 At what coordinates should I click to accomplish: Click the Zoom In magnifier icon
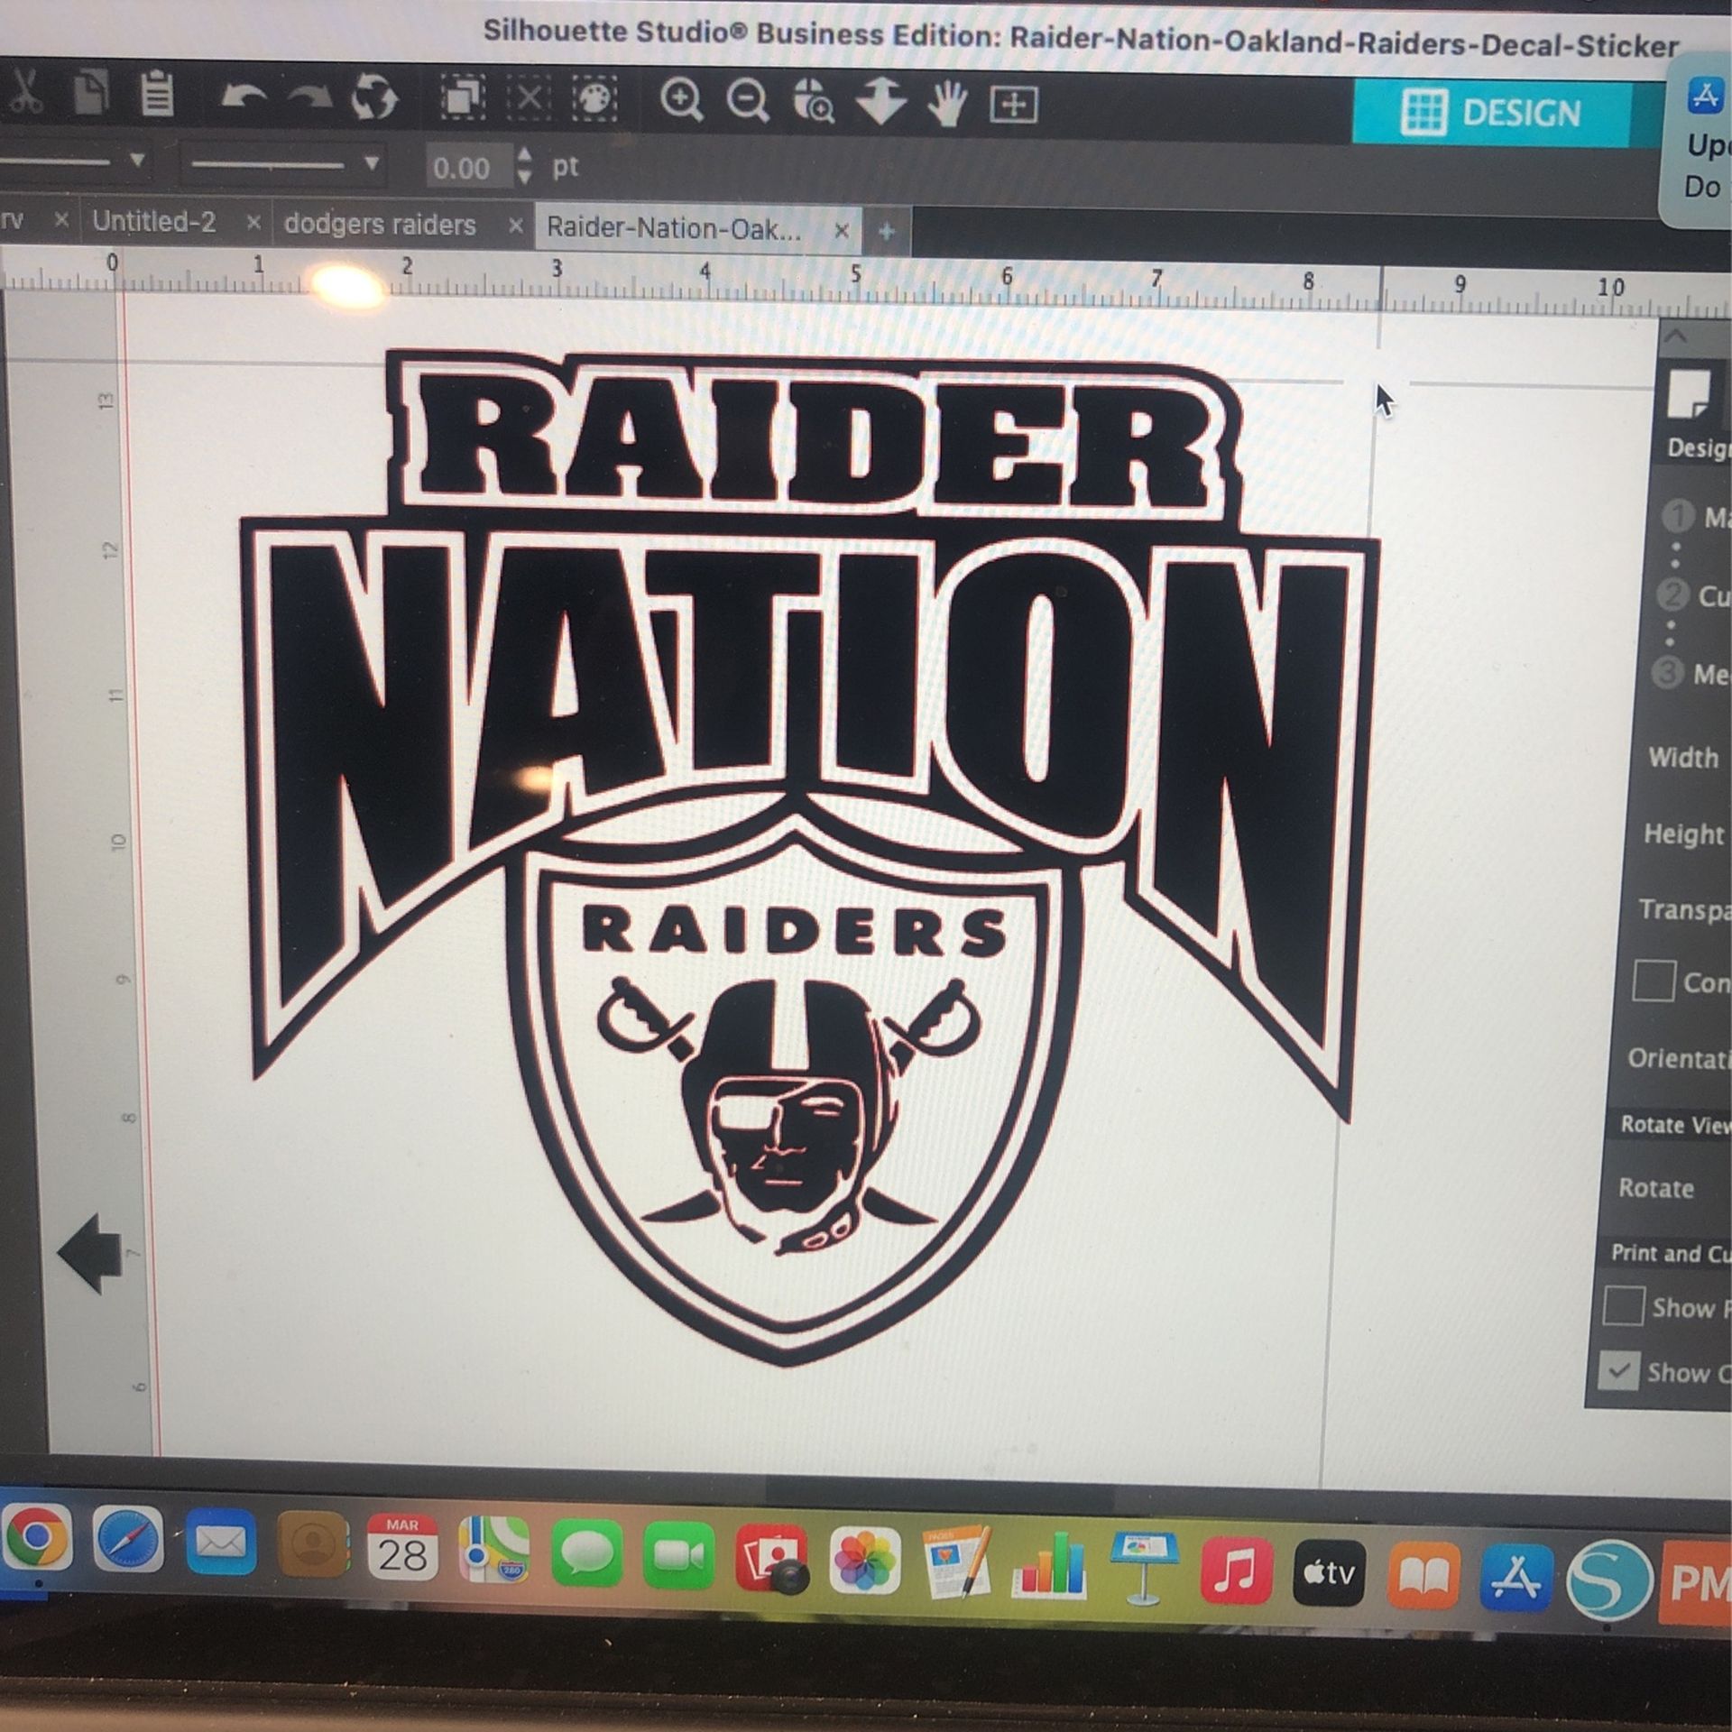click(681, 99)
